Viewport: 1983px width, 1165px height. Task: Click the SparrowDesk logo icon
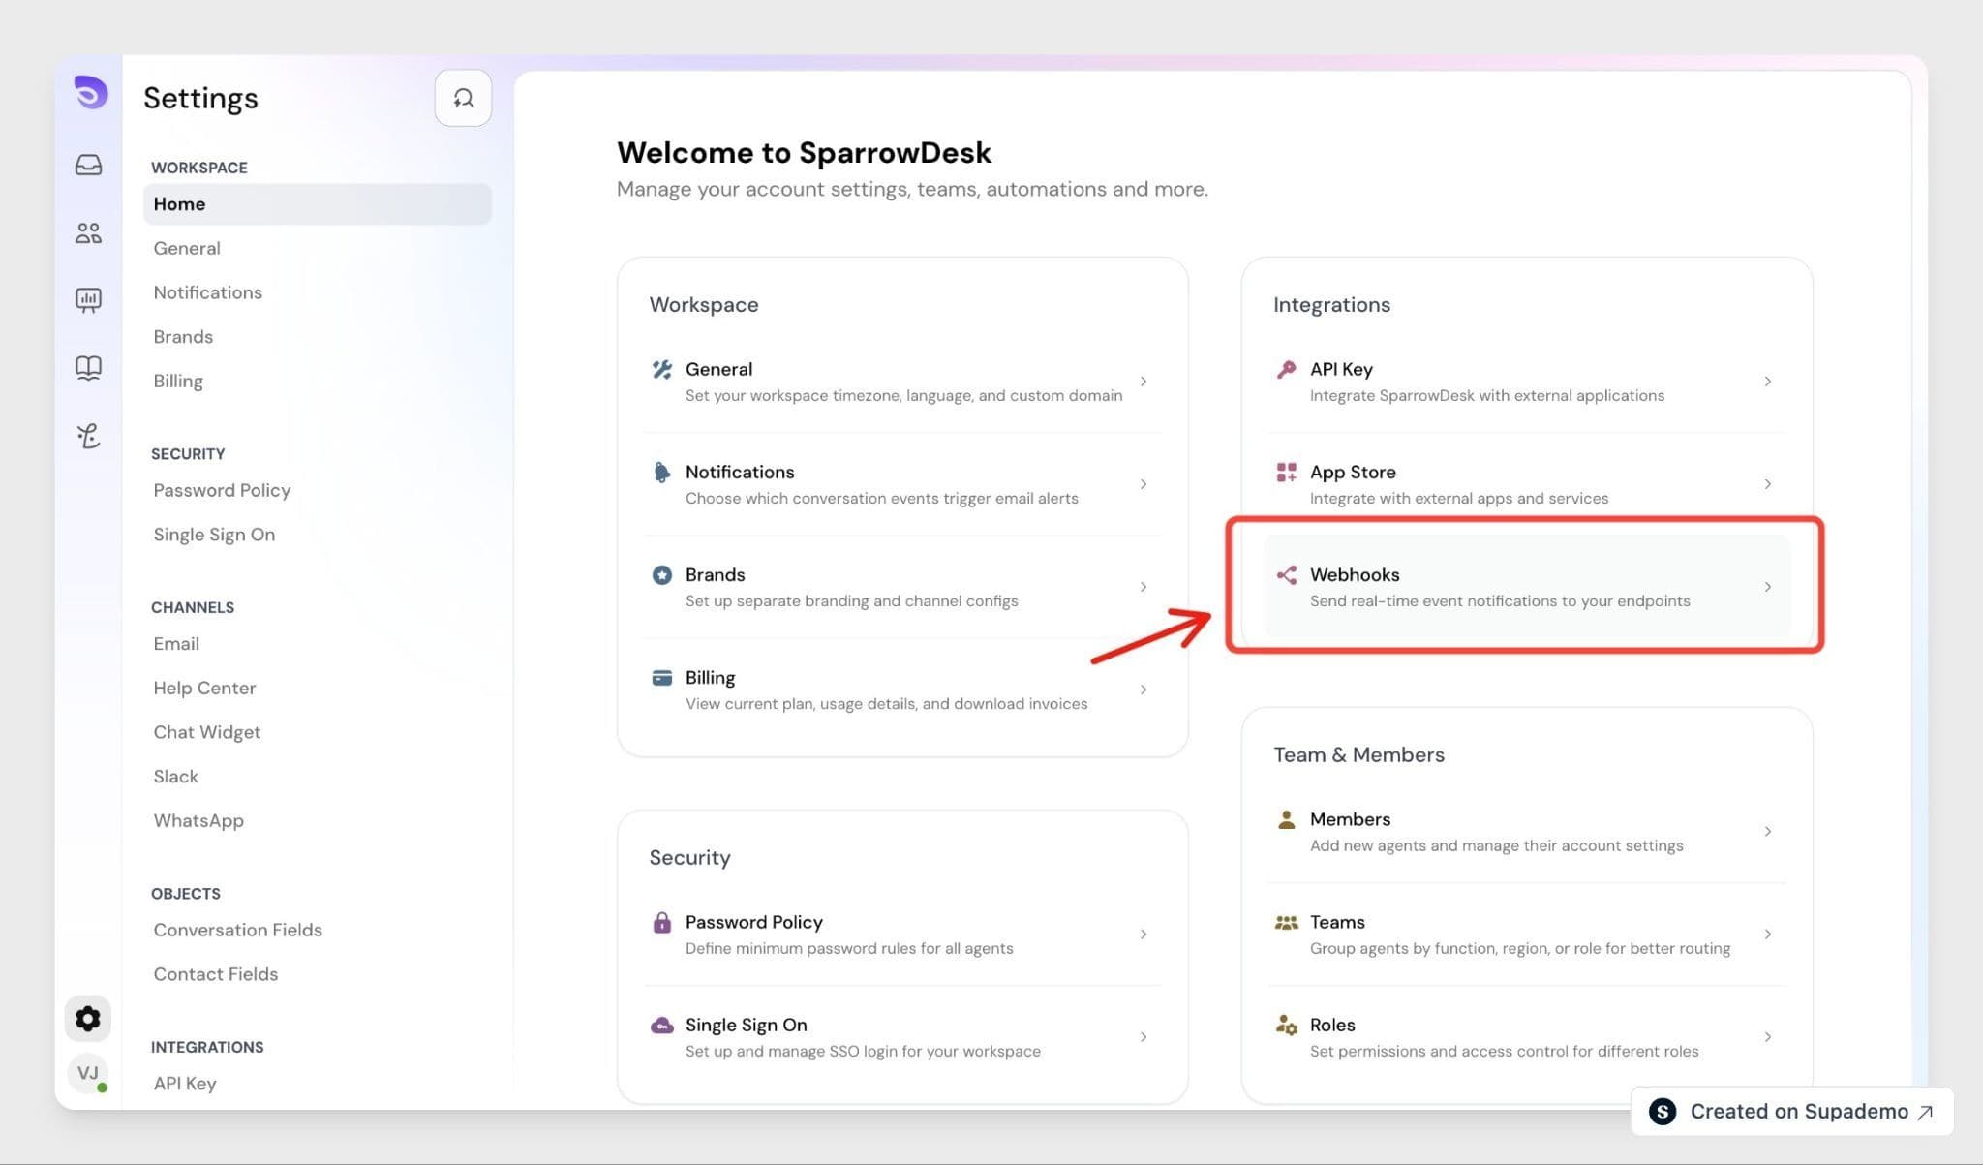pos(90,93)
